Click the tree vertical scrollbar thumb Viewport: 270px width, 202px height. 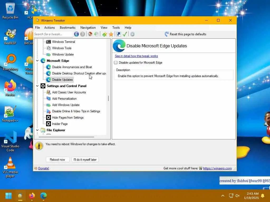108,98
